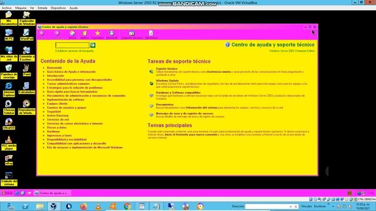The height and width of the screenshot is (211, 376).
Task: Open Disponibilidad y escalabilidad topic
Action: tap(66, 139)
